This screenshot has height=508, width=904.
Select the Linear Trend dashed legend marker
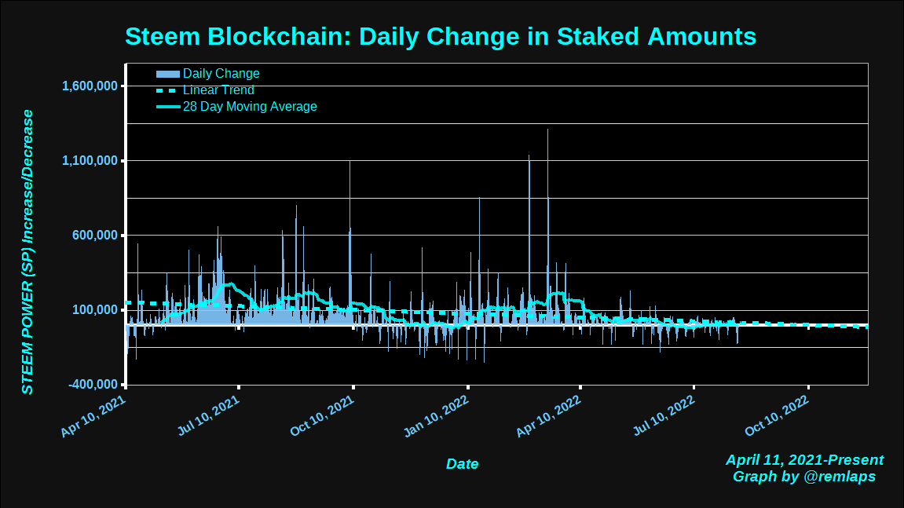pos(168,90)
